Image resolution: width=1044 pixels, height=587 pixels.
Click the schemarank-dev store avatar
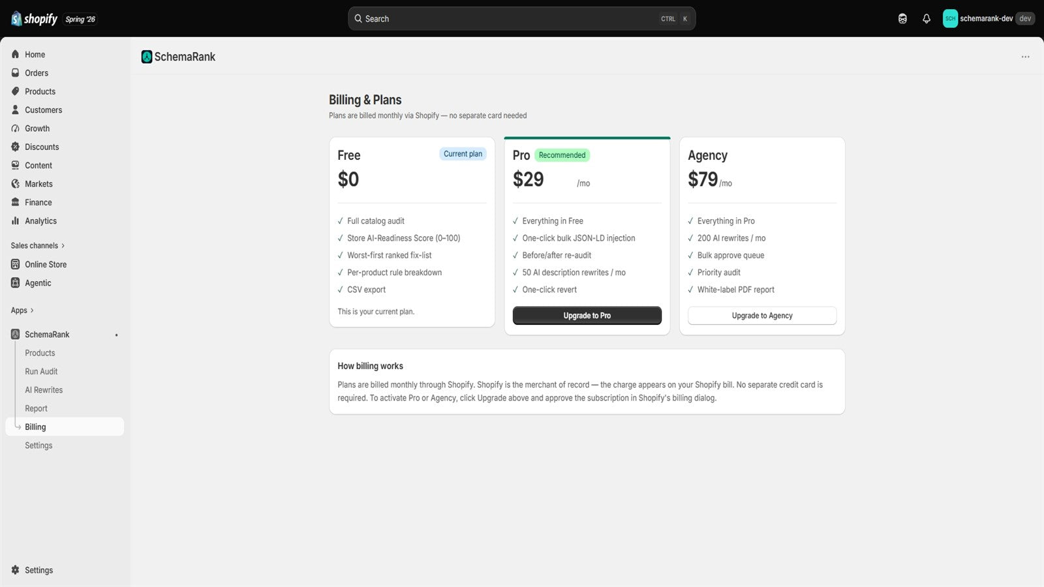pyautogui.click(x=950, y=19)
